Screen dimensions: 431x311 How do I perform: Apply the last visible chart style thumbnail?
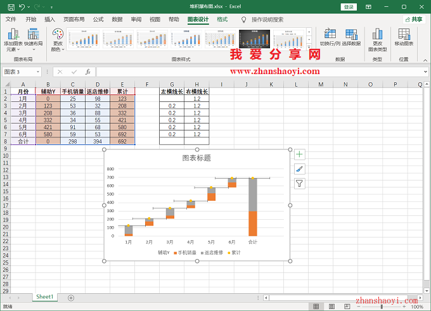point(288,39)
